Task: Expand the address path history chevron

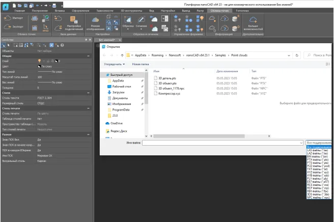Action: tap(289, 55)
